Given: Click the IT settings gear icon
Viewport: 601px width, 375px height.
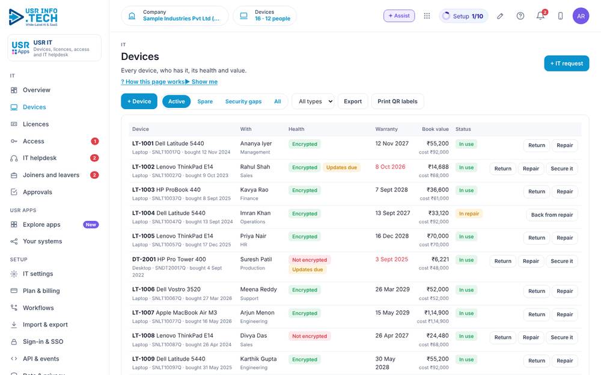Looking at the screenshot, I should click(x=14, y=274).
